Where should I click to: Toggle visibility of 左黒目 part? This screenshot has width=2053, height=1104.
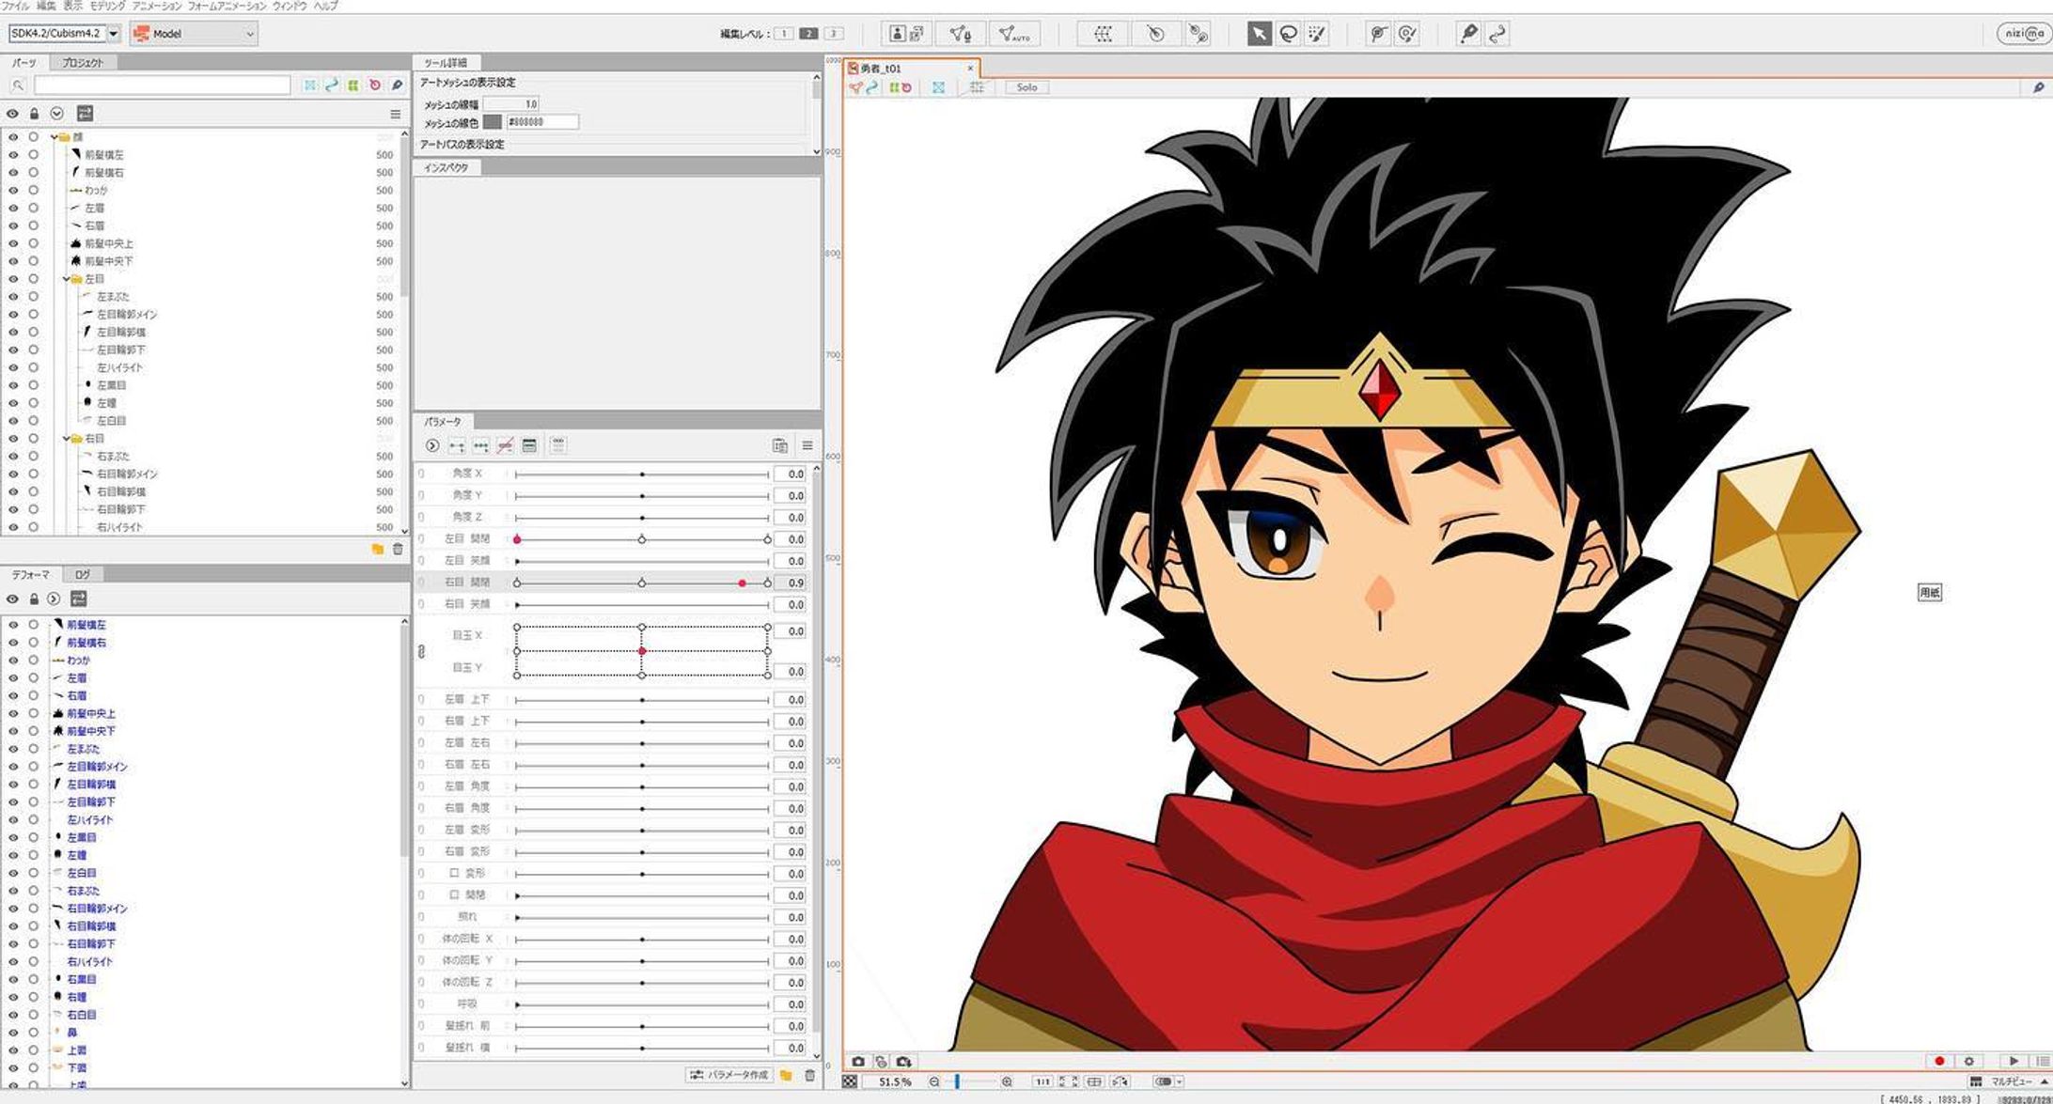pyautogui.click(x=13, y=385)
